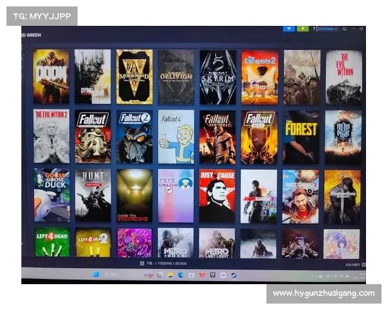Click The Forest game cover
Screen dimensions: 388x310
pyautogui.click(x=301, y=136)
